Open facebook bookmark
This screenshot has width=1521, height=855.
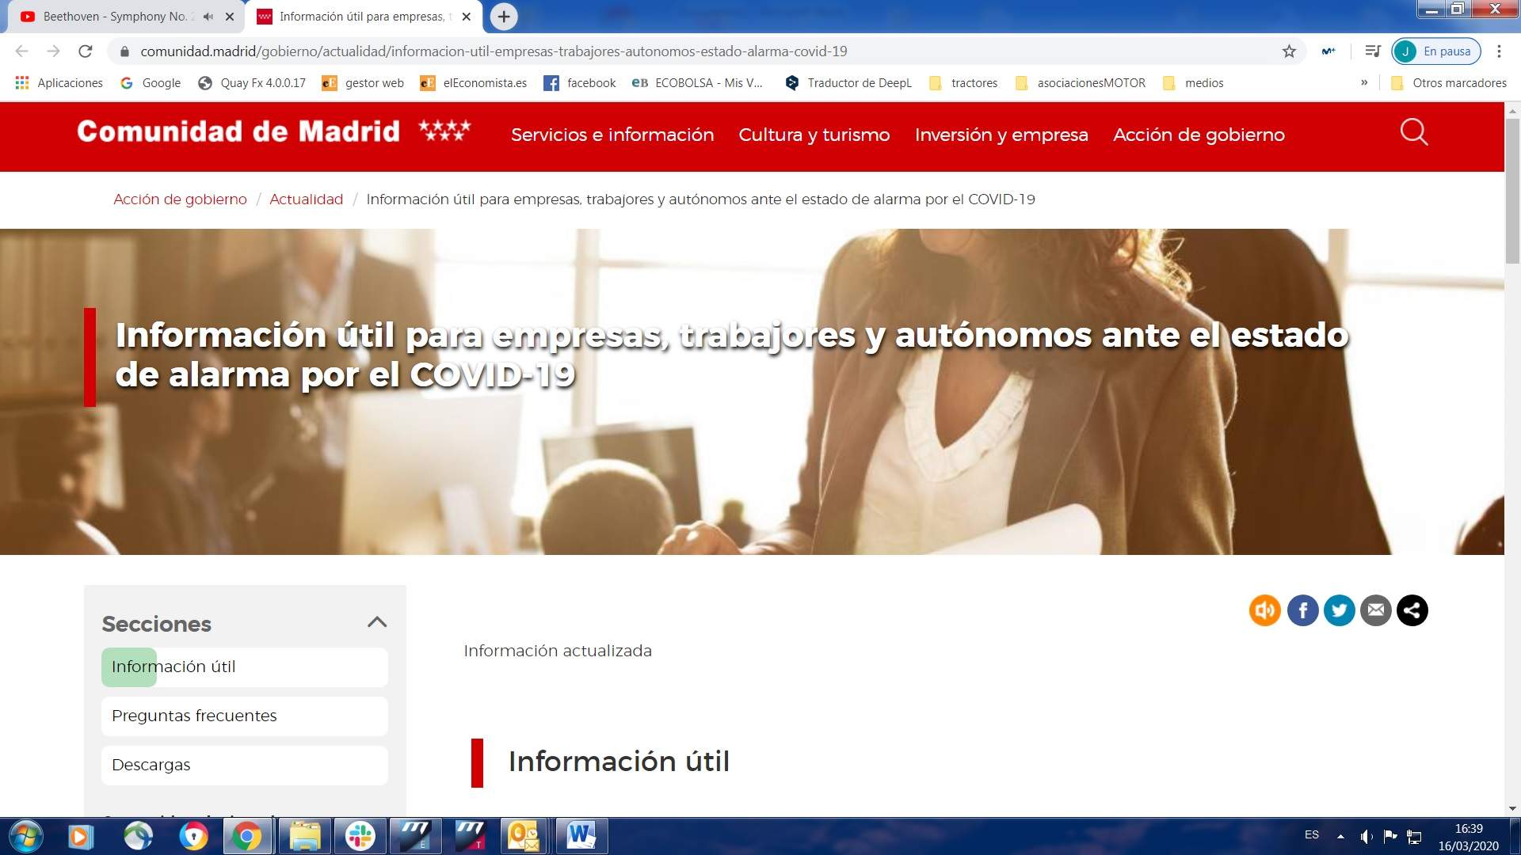coord(580,83)
